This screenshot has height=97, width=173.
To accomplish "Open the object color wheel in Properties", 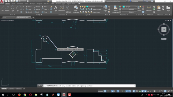I will 120,7.
